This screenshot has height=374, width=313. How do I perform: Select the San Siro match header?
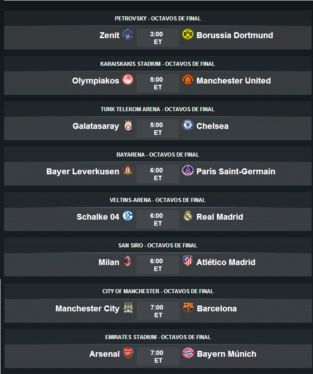coord(158,246)
